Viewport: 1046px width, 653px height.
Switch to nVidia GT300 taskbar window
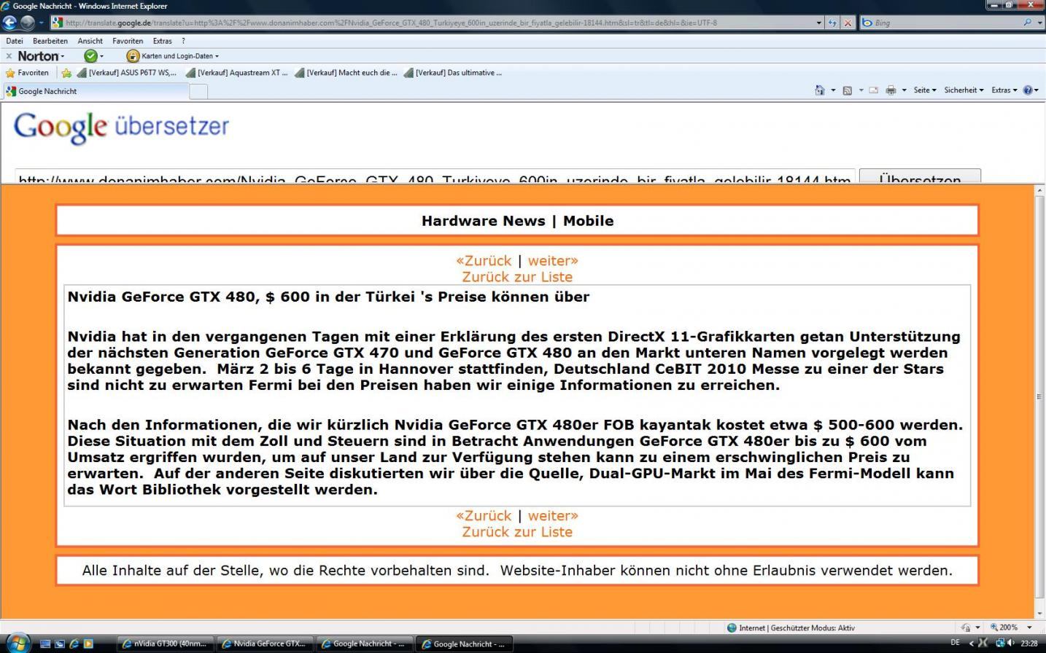[x=166, y=644]
